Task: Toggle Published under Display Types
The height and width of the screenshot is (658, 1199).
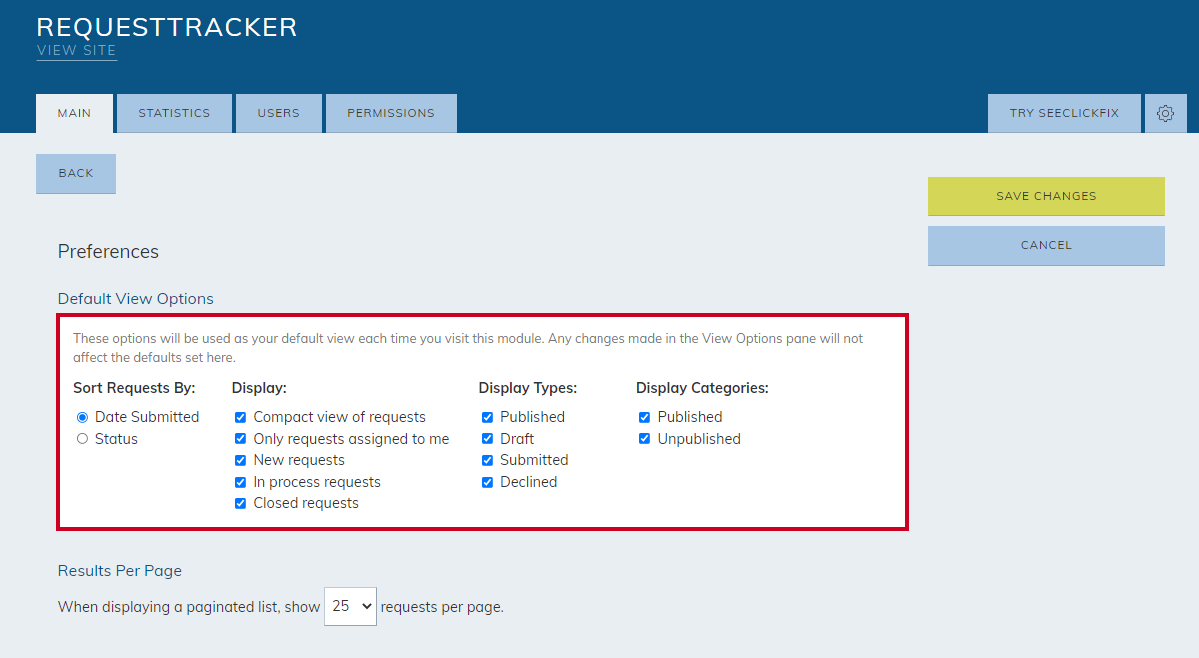Action: pos(487,417)
